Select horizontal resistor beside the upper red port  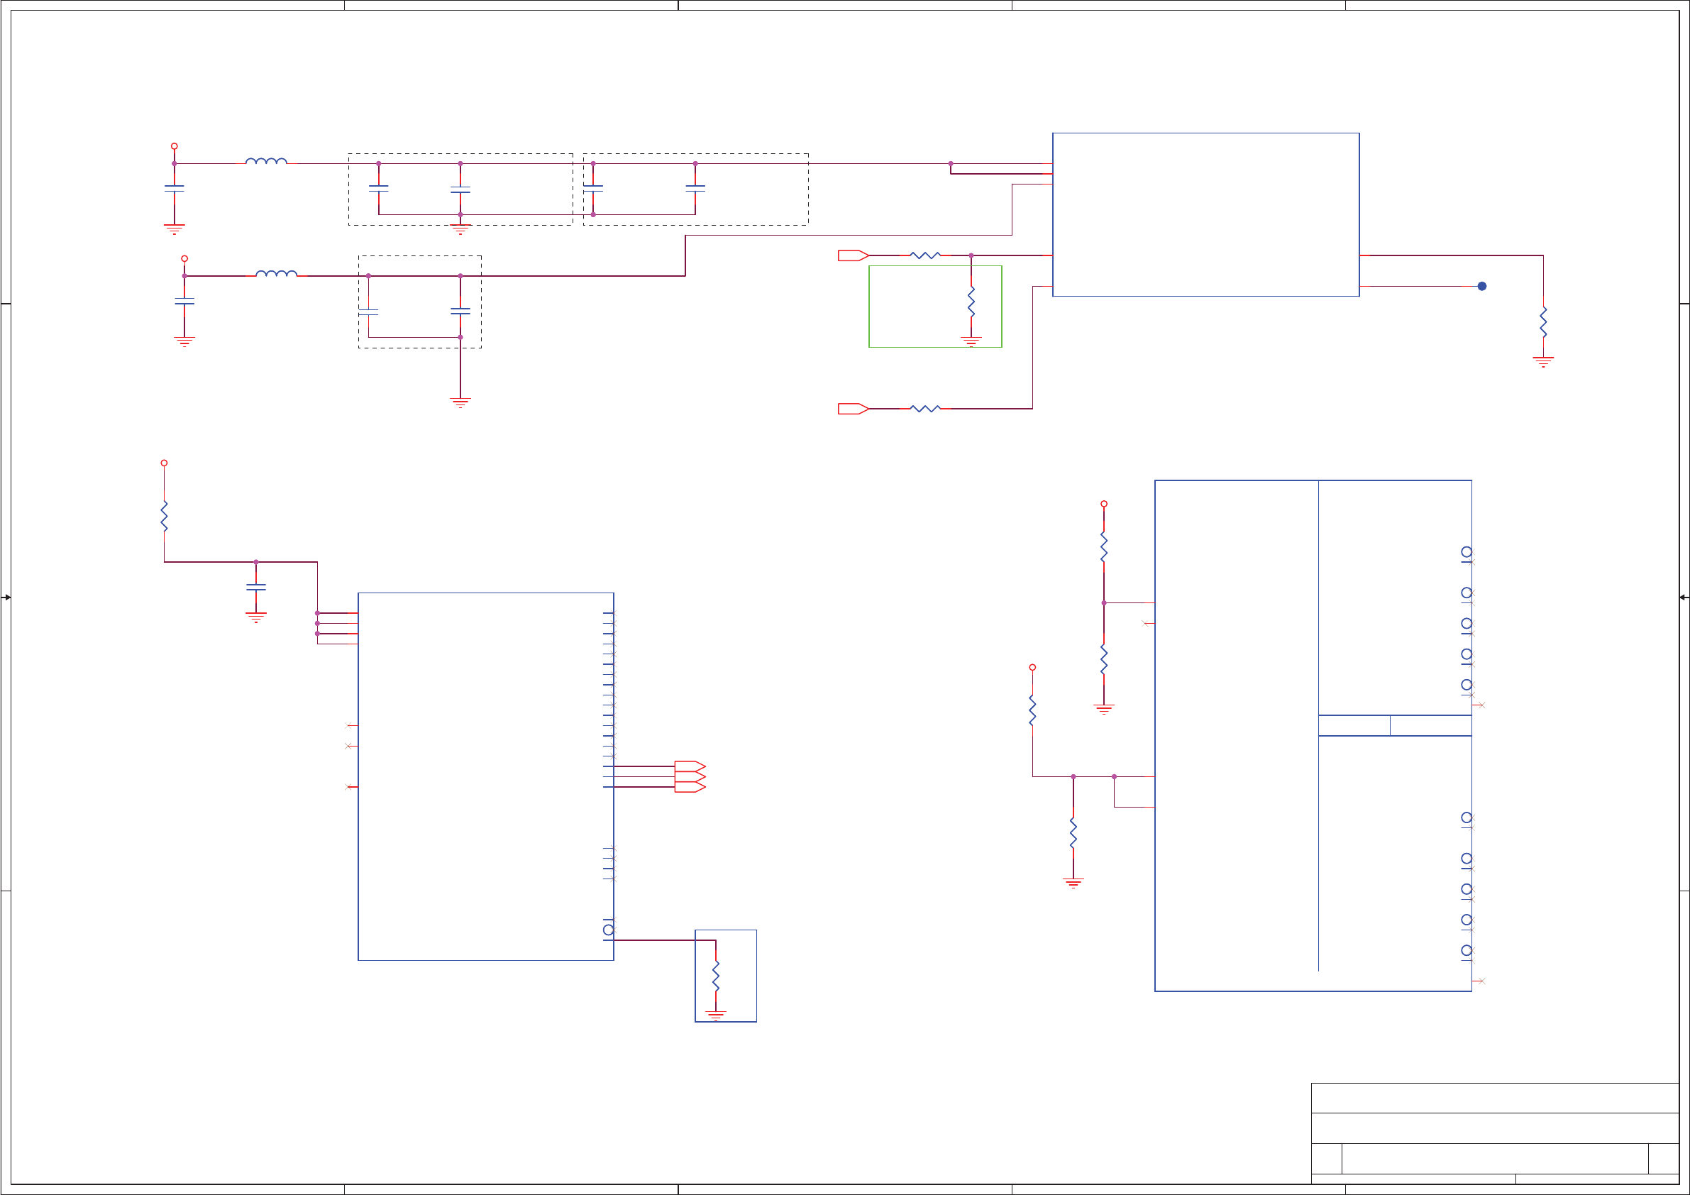(925, 255)
